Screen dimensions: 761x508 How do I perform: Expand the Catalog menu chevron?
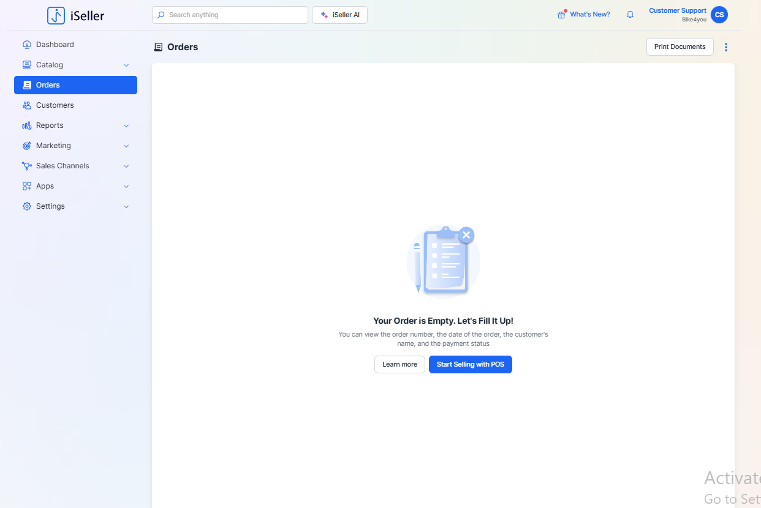[x=126, y=65]
